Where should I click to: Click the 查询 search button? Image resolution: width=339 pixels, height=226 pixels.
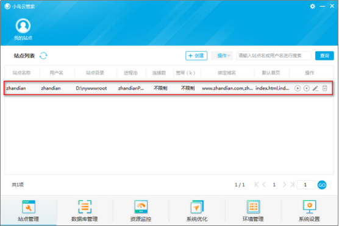[324, 56]
